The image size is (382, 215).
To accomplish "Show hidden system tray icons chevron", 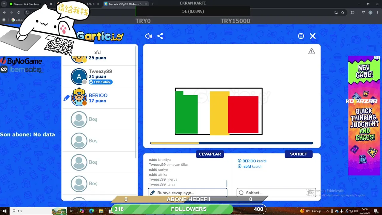I will coord(327,211).
